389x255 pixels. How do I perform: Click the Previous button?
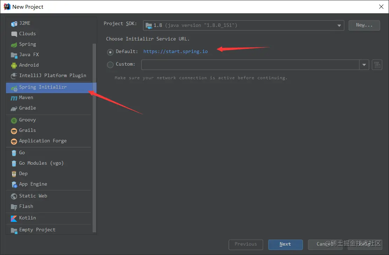pyautogui.click(x=245, y=244)
